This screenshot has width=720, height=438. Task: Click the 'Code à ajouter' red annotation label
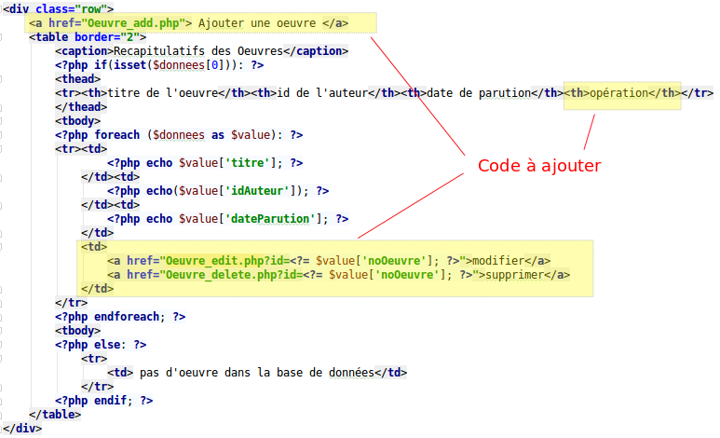point(538,165)
